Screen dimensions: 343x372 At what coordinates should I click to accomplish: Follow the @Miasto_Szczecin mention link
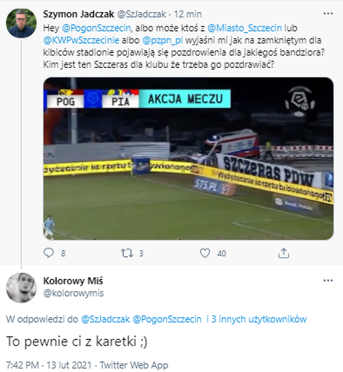click(x=245, y=28)
